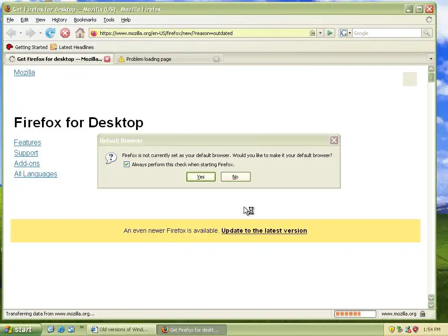Click the blank square page button top-right
448x336 pixels.
(x=409, y=79)
